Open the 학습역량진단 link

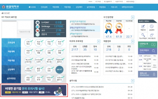point(76,34)
